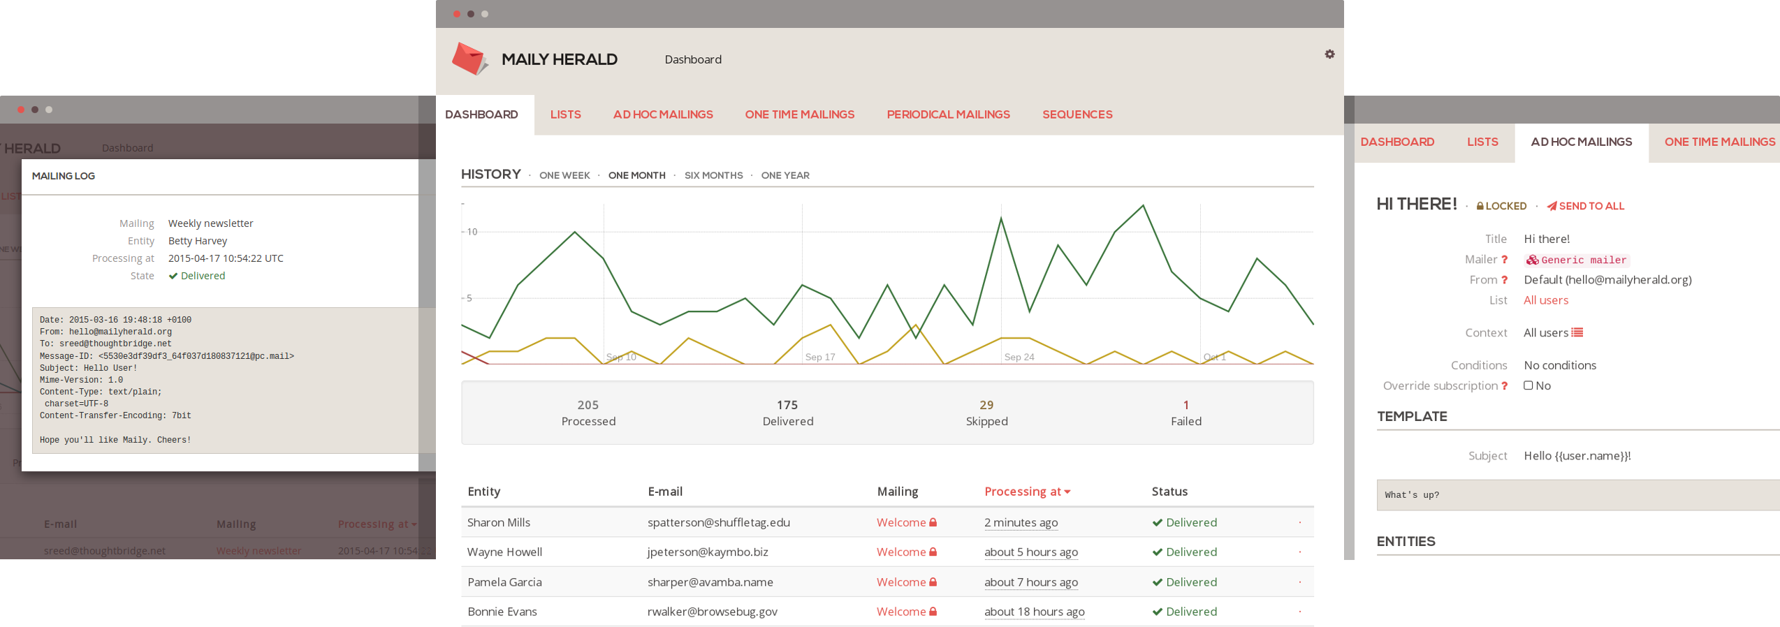1780x627 pixels.
Task: Open settings via the gear icon
Action: [1329, 54]
